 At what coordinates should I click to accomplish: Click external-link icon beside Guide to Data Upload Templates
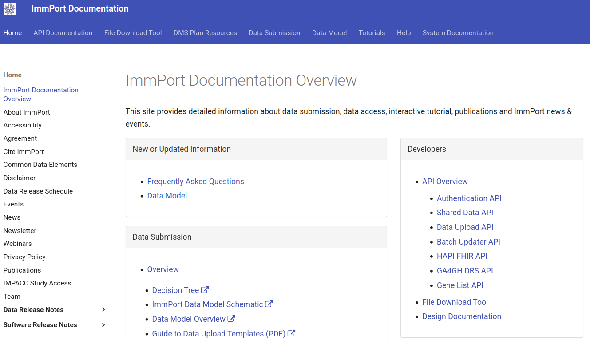pos(291,333)
